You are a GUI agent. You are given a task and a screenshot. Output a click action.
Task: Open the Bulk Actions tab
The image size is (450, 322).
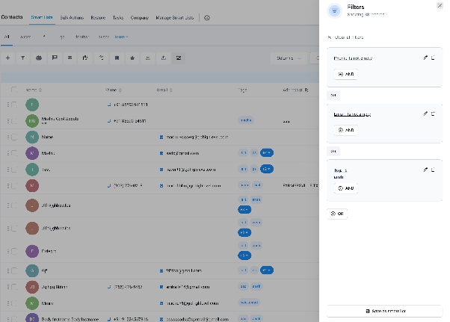pos(72,17)
